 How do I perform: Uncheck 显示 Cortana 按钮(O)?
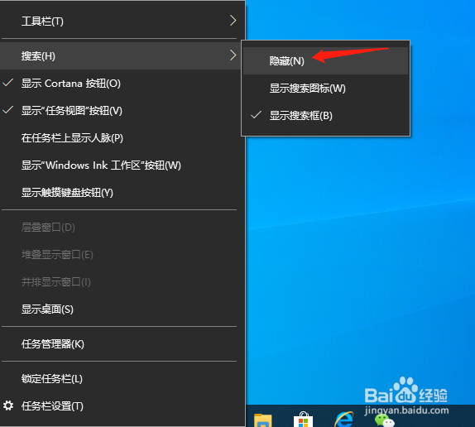tap(122, 84)
